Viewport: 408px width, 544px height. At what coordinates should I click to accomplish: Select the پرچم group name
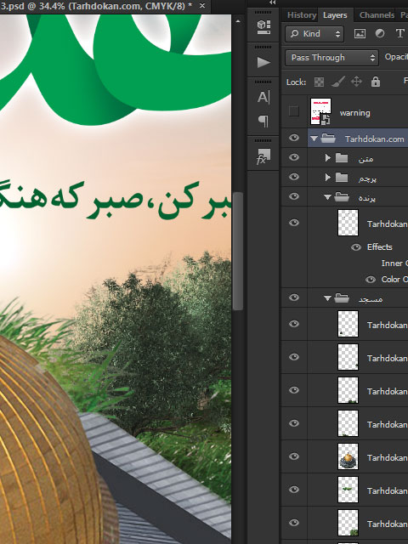[x=367, y=178]
